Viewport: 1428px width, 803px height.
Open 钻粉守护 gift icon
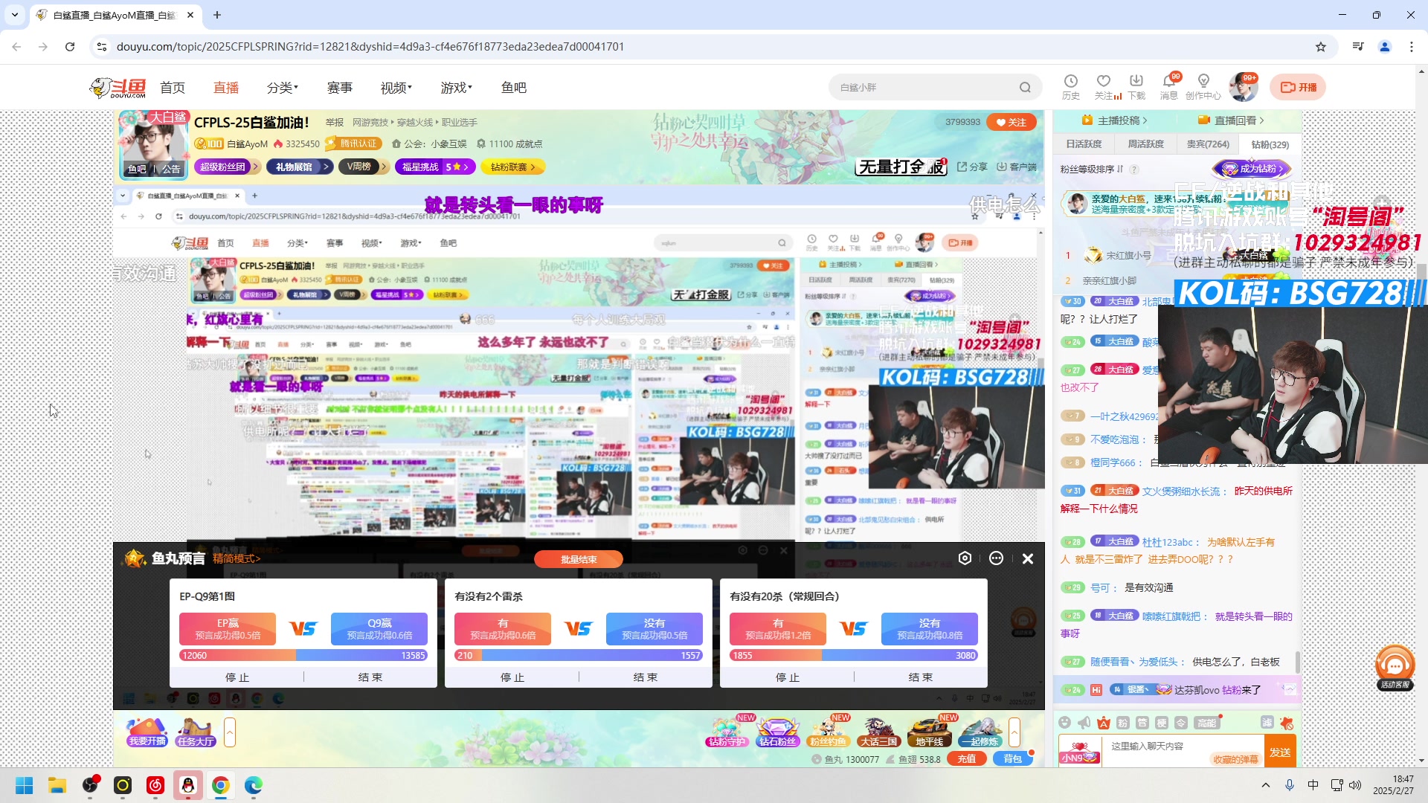[x=726, y=732]
